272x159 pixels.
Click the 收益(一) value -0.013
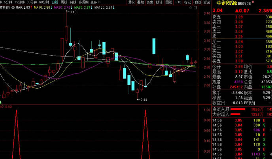click(237, 103)
